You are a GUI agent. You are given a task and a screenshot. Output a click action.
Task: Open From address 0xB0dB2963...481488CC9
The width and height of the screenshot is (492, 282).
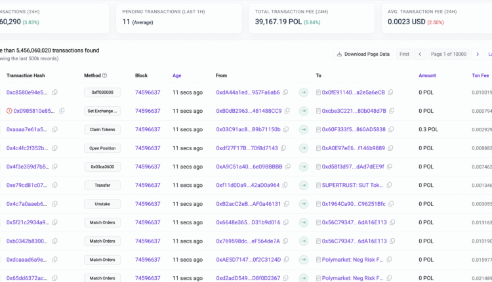[x=249, y=111]
